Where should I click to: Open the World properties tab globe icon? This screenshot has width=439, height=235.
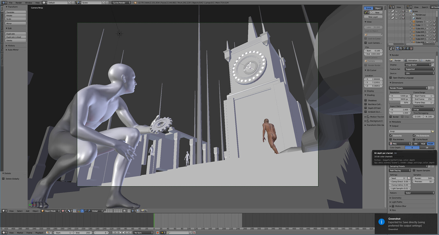pyautogui.click(x=408, y=48)
